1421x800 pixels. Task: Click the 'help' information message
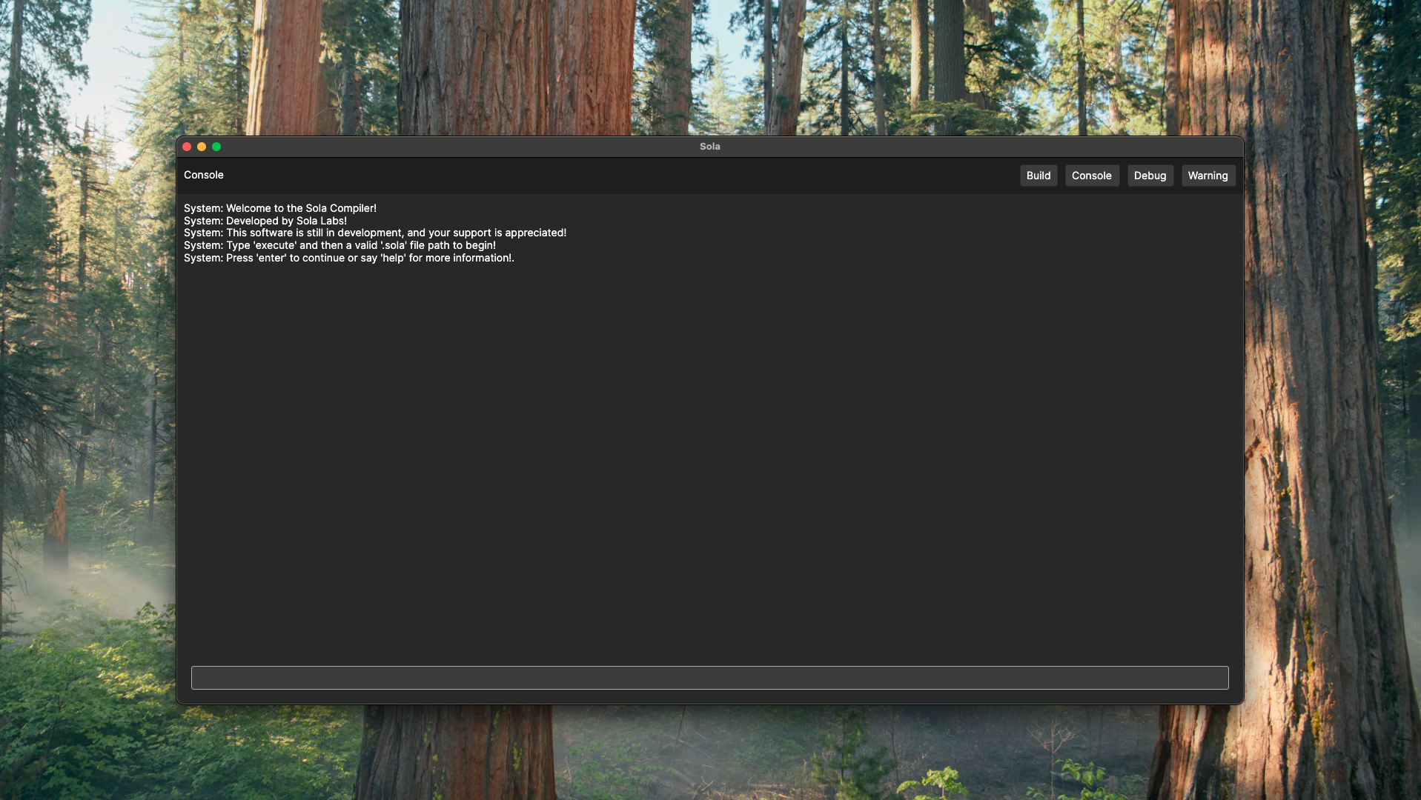click(350, 258)
